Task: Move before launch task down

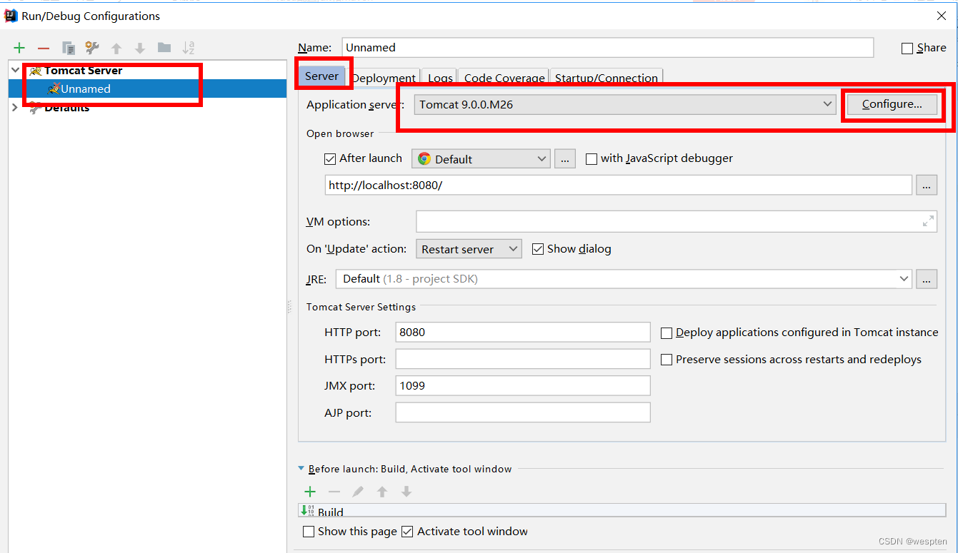Action: 406,492
